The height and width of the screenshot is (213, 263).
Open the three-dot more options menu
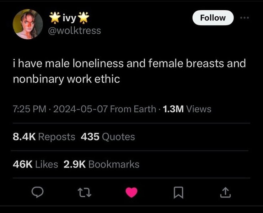pyautogui.click(x=243, y=18)
